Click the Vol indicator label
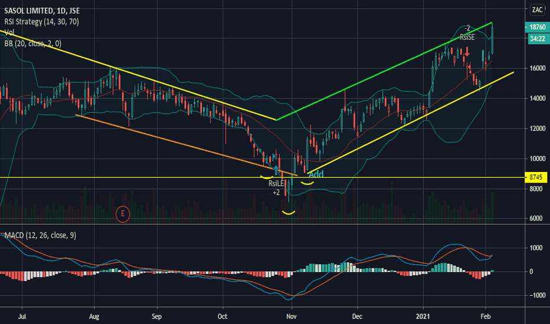Image resolution: width=550 pixels, height=324 pixels. [9, 32]
